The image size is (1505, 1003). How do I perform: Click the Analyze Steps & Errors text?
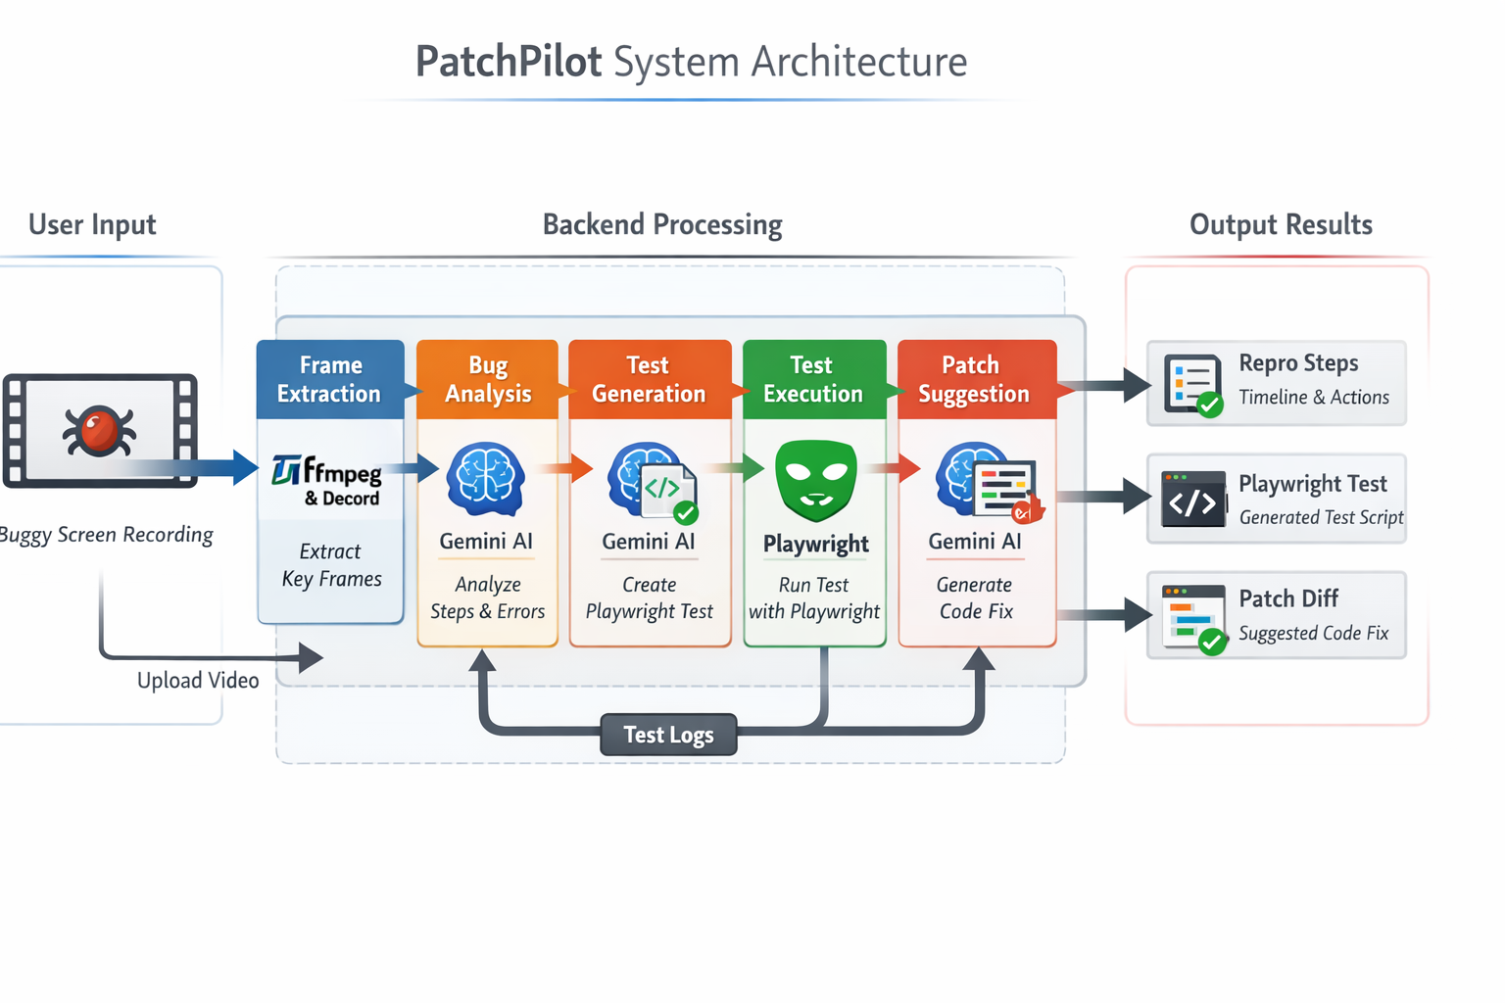point(487,597)
